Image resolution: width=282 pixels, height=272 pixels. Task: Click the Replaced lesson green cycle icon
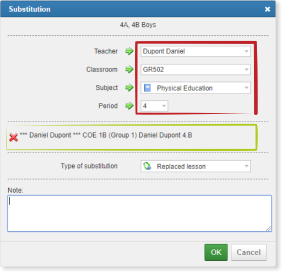coord(147,166)
